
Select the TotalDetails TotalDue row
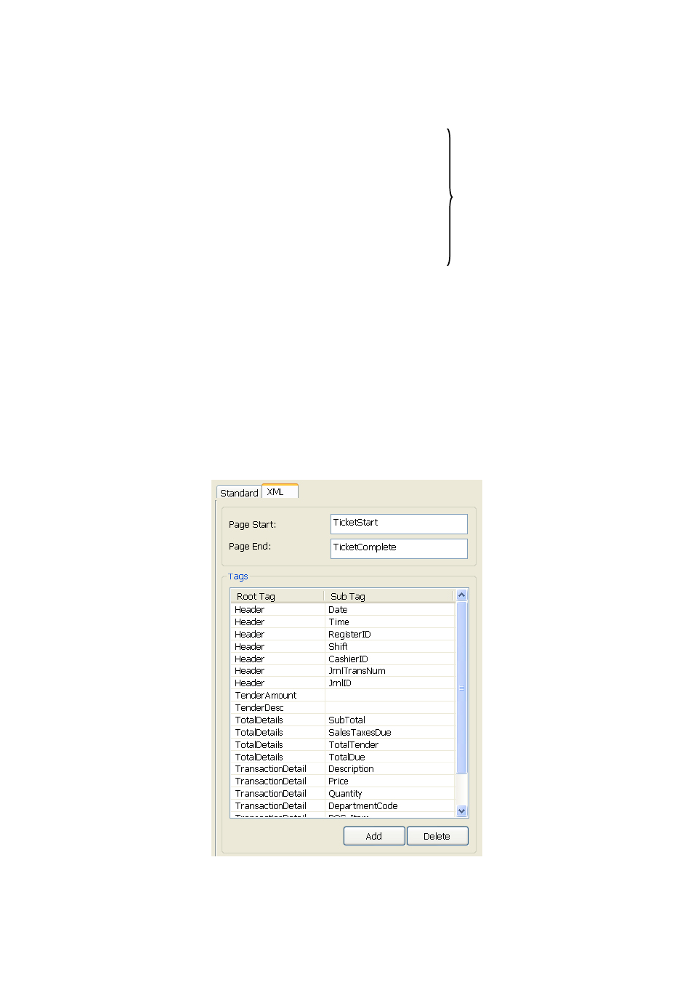pyautogui.click(x=343, y=757)
